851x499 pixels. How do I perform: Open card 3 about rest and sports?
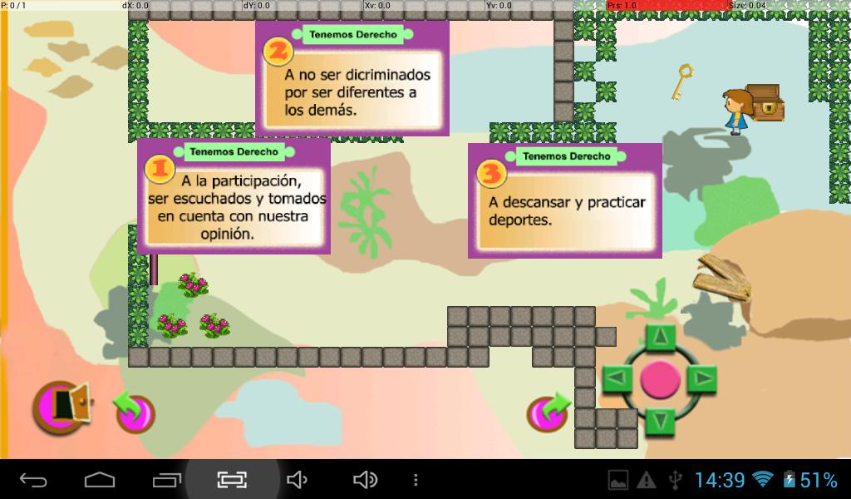[565, 200]
